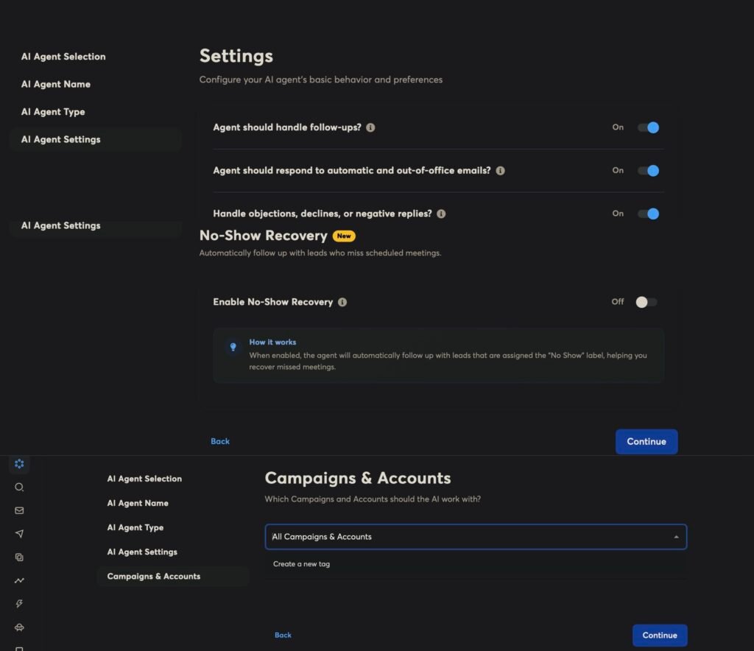Click info icon beside out-of-office emails question

[x=500, y=171]
